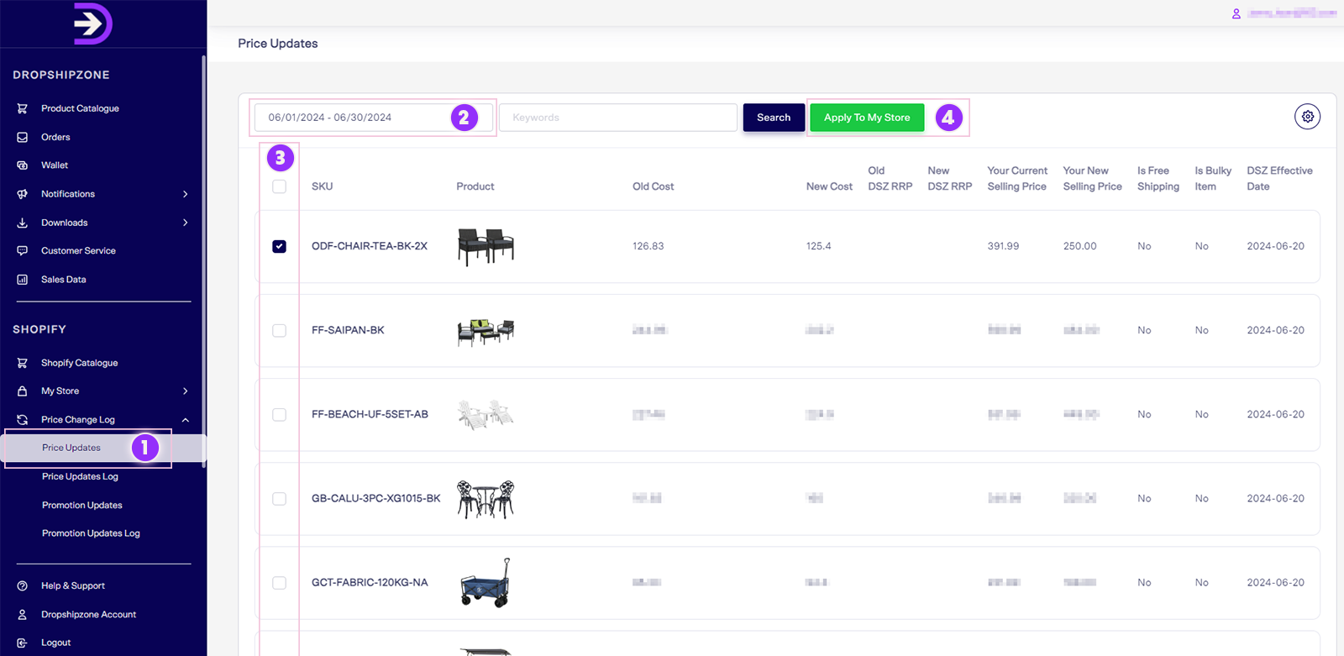The width and height of the screenshot is (1344, 656).
Task: Click the user profile icon at top right
Action: coord(1236,13)
